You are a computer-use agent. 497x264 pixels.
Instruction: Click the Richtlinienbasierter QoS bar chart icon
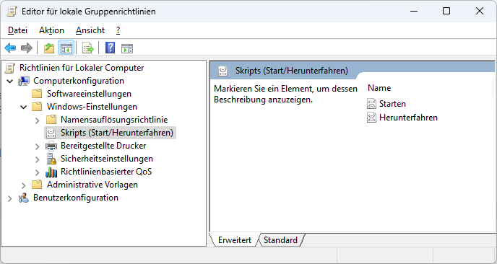pos(51,172)
